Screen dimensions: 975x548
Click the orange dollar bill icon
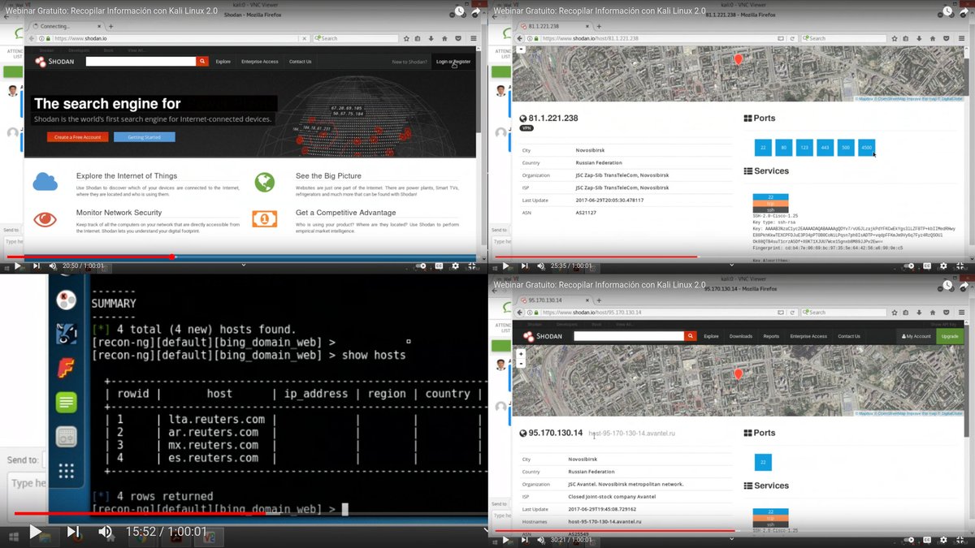click(x=264, y=219)
